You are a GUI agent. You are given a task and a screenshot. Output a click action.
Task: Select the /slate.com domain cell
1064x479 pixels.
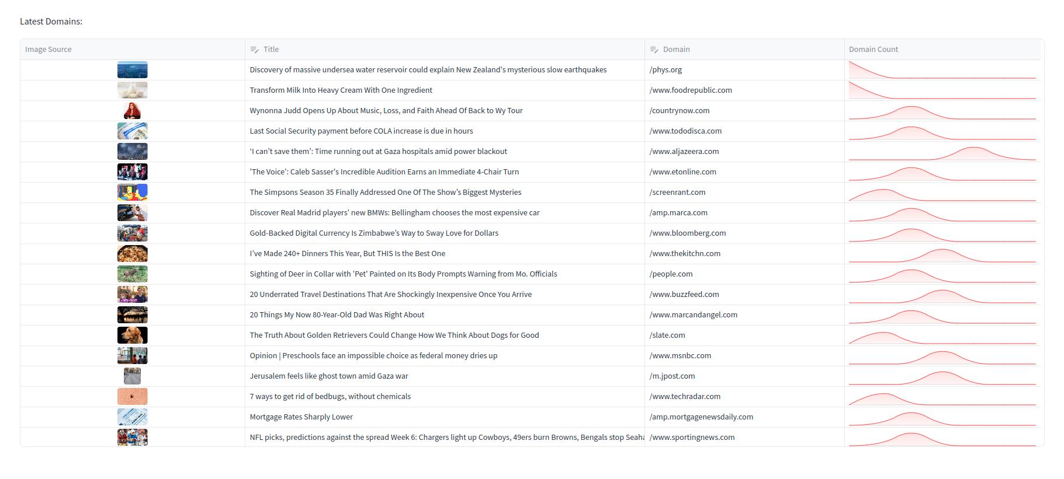pyautogui.click(x=744, y=335)
